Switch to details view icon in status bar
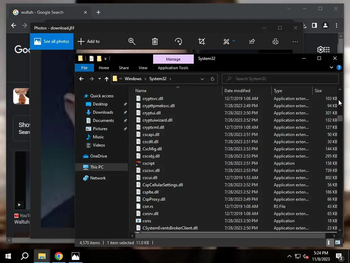The image size is (350, 263). pos(328,242)
